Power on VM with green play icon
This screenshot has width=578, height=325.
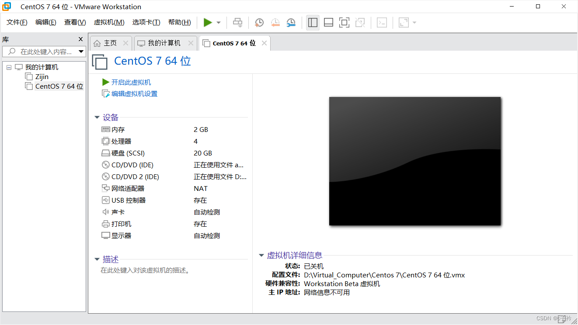(208, 22)
